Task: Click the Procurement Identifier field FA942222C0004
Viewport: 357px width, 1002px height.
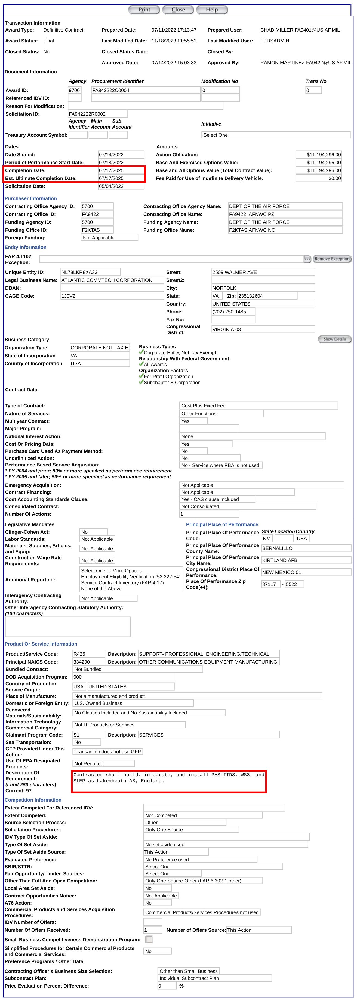Action: pyautogui.click(x=146, y=90)
